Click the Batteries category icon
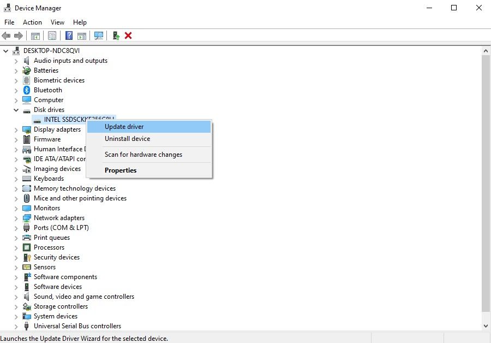491x343 pixels. (27, 70)
